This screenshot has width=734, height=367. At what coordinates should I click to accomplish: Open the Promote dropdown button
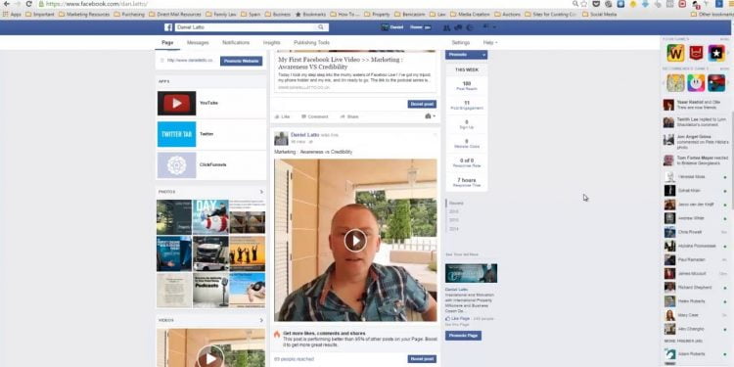[466, 55]
